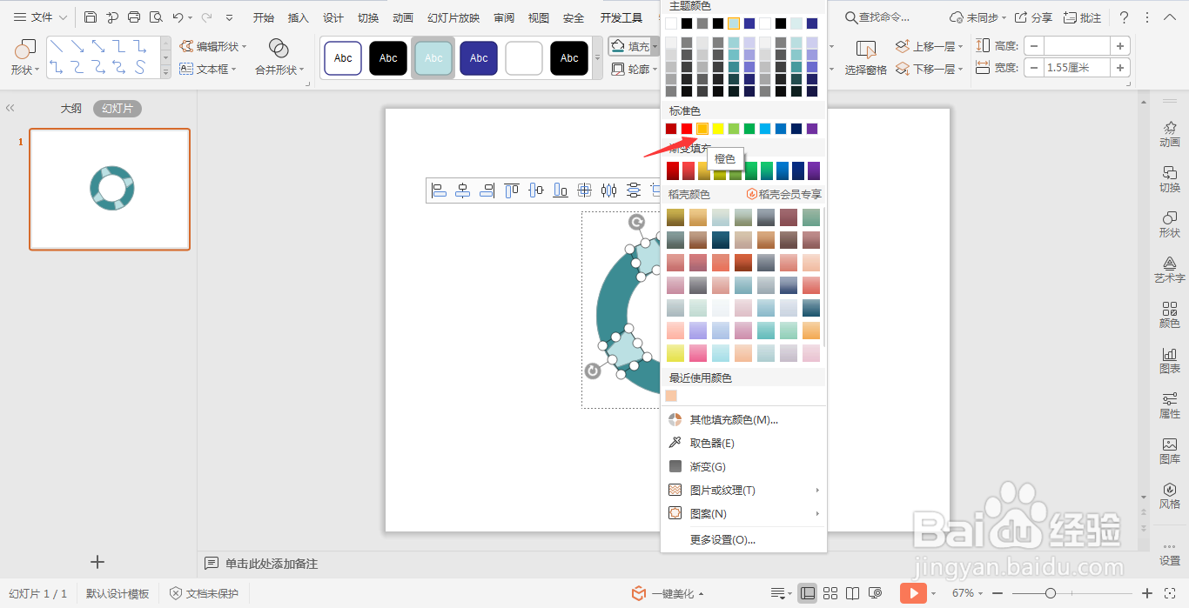The width and height of the screenshot is (1189, 608).
Task: Click the 选择窗格 selection pane icon
Action: (x=865, y=50)
